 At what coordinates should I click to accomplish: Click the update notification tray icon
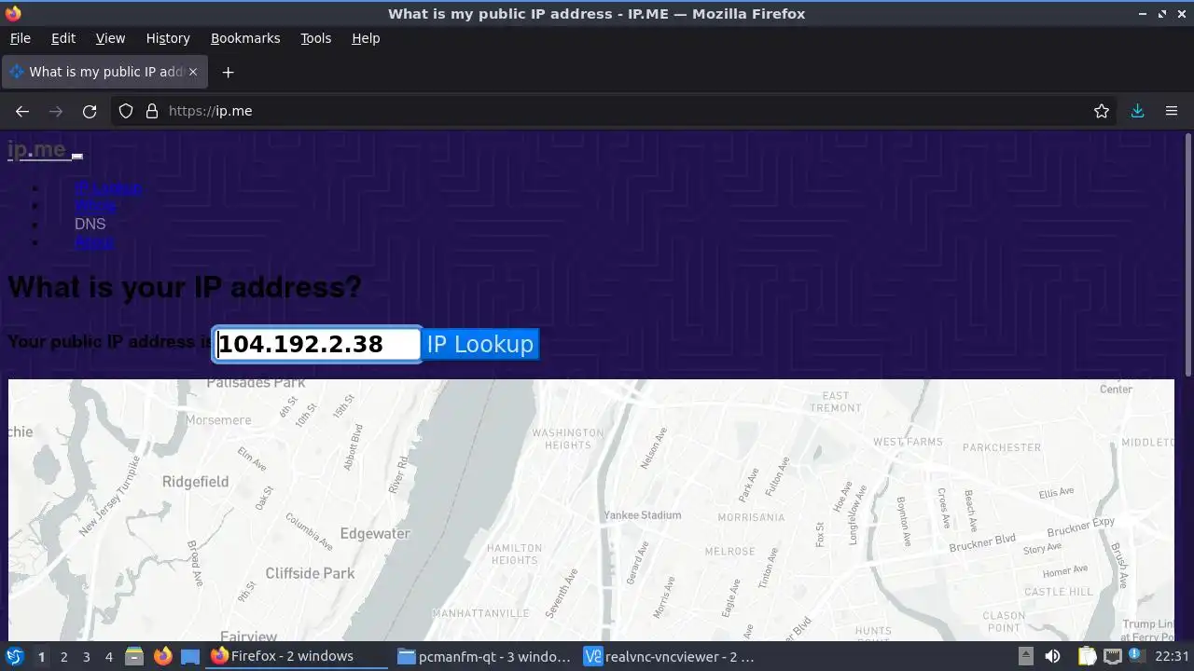click(1137, 656)
